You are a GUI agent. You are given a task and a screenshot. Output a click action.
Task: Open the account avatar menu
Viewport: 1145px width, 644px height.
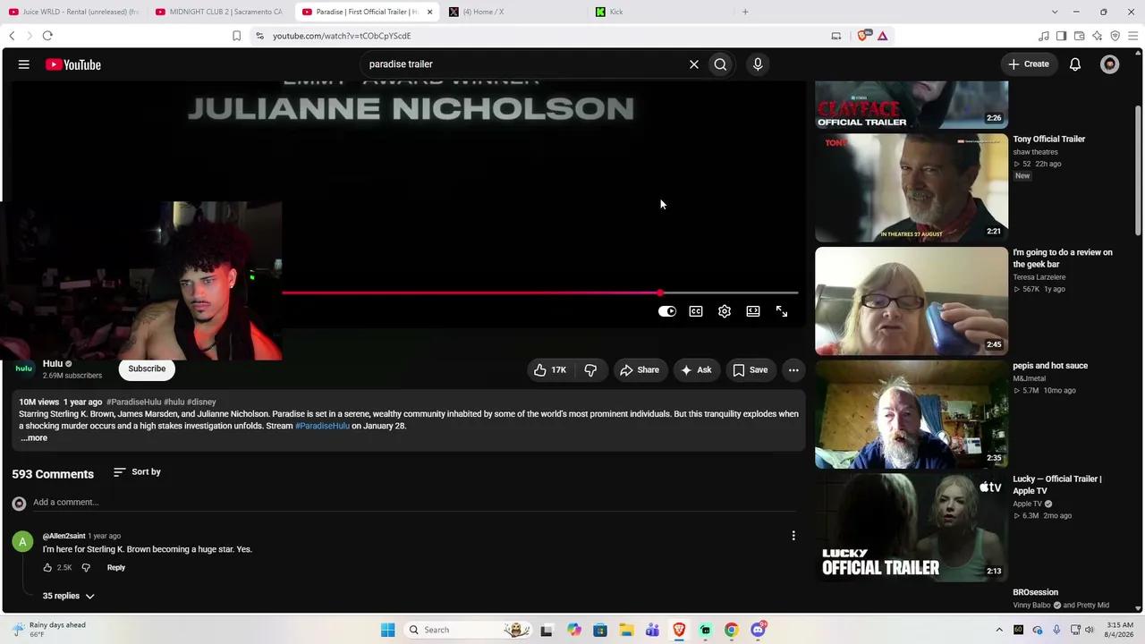pyautogui.click(x=1110, y=64)
